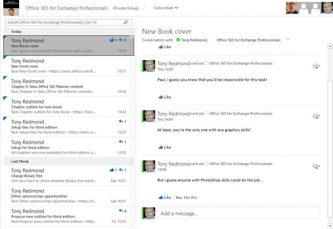Click Tony Redmond in Conversation with line
This screenshot has width=333, height=229.
(194, 40)
